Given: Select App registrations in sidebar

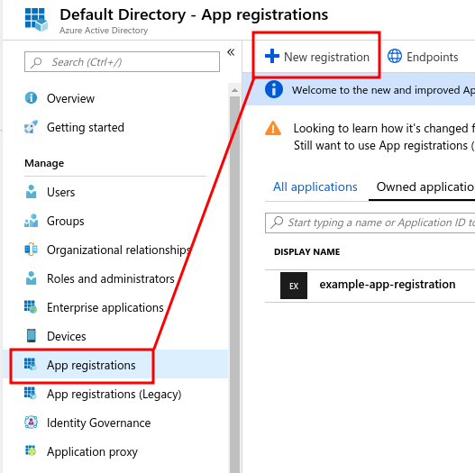Looking at the screenshot, I should tap(91, 365).
